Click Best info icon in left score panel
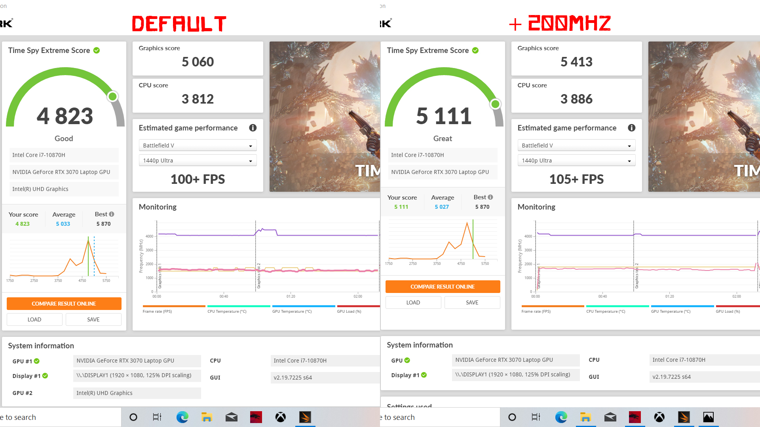The image size is (760, 427). point(112,214)
